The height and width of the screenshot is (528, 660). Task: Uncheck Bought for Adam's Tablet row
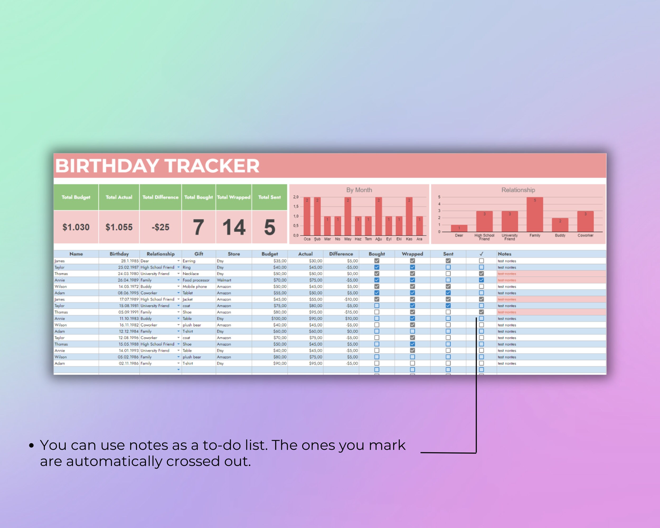(377, 293)
